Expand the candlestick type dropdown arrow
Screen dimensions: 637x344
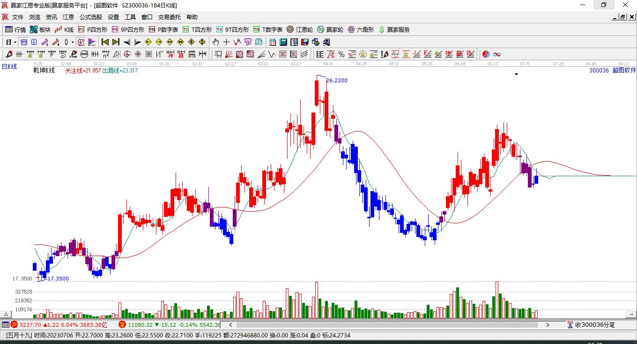tap(73, 42)
